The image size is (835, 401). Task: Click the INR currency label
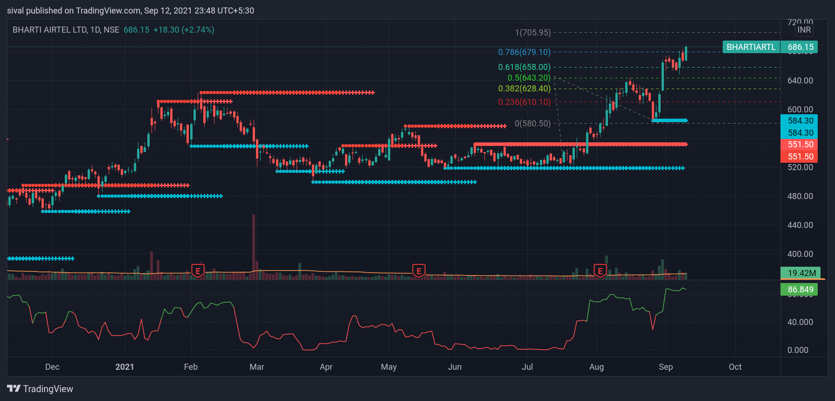[804, 30]
